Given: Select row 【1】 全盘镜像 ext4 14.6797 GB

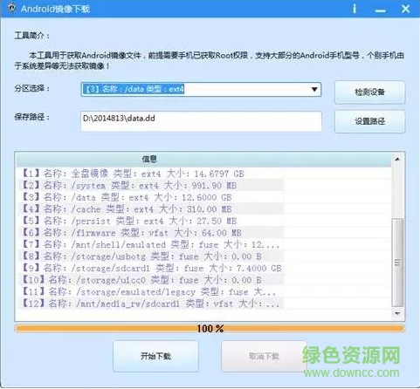Looking at the screenshot, I should 150,174.
